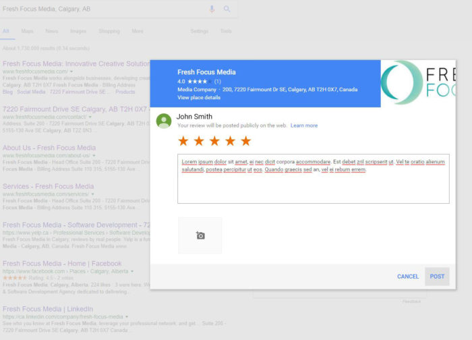Click the Fresh Focus Media logo image
Image resolution: width=472 pixels, height=340 pixels.
[417, 83]
